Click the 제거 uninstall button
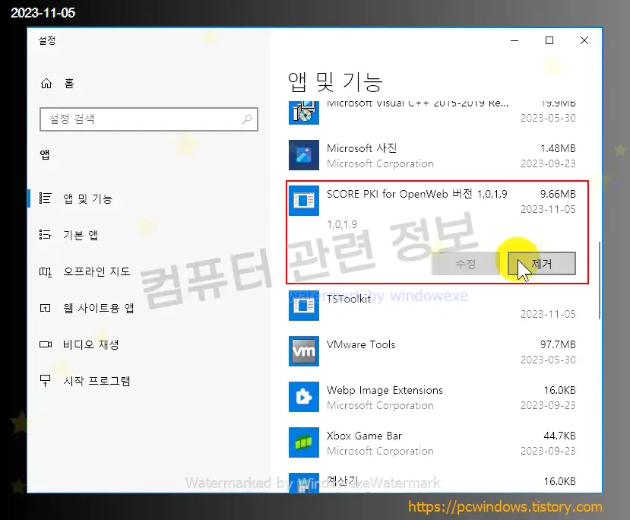This screenshot has height=520, width=630. pos(542,264)
